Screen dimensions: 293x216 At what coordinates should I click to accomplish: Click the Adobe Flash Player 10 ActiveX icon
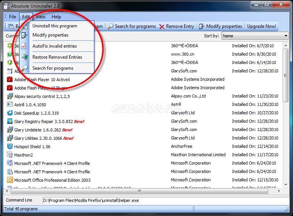(x=10, y=79)
